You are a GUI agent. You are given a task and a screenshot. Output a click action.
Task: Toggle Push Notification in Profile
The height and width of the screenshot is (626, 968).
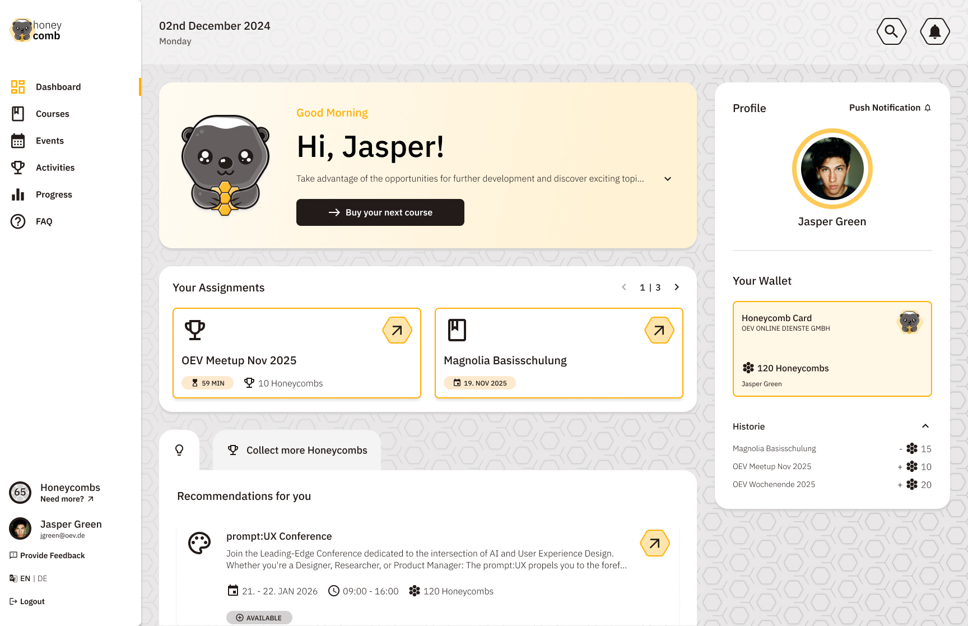[x=890, y=108]
